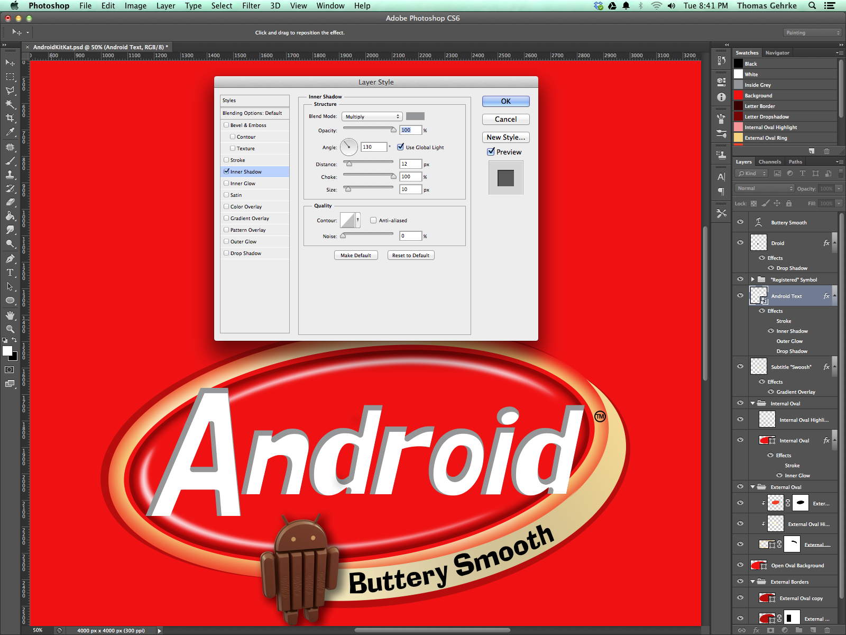846x635 pixels.
Task: Select the Hand tool
Action: pyautogui.click(x=10, y=315)
